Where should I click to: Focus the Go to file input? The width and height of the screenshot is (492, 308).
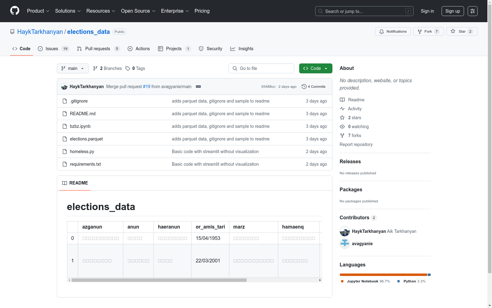coord(261,68)
